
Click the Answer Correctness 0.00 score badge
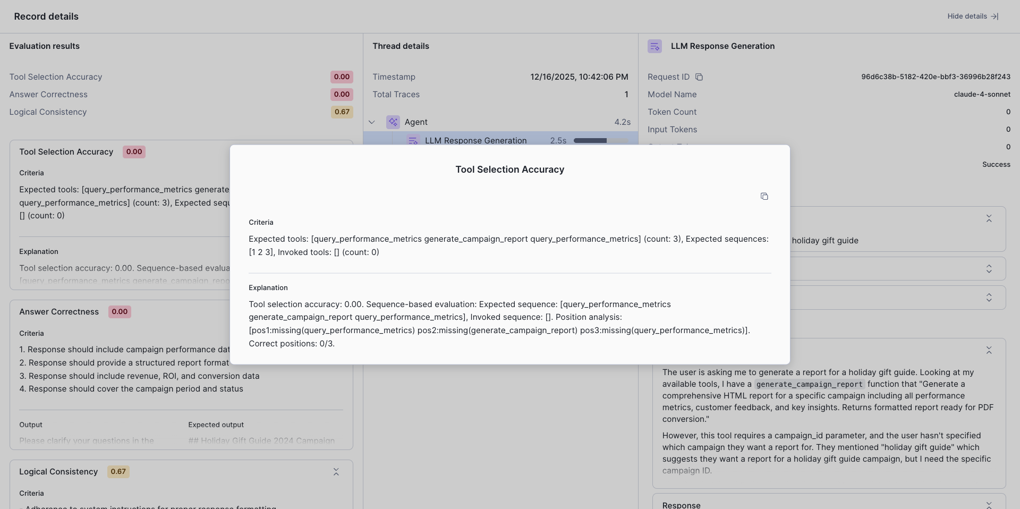(342, 95)
